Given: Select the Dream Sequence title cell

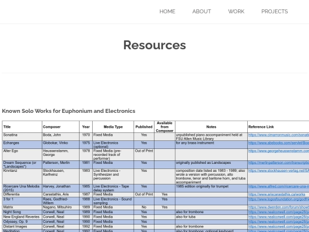Looking at the screenshot, I should pos(22,164).
